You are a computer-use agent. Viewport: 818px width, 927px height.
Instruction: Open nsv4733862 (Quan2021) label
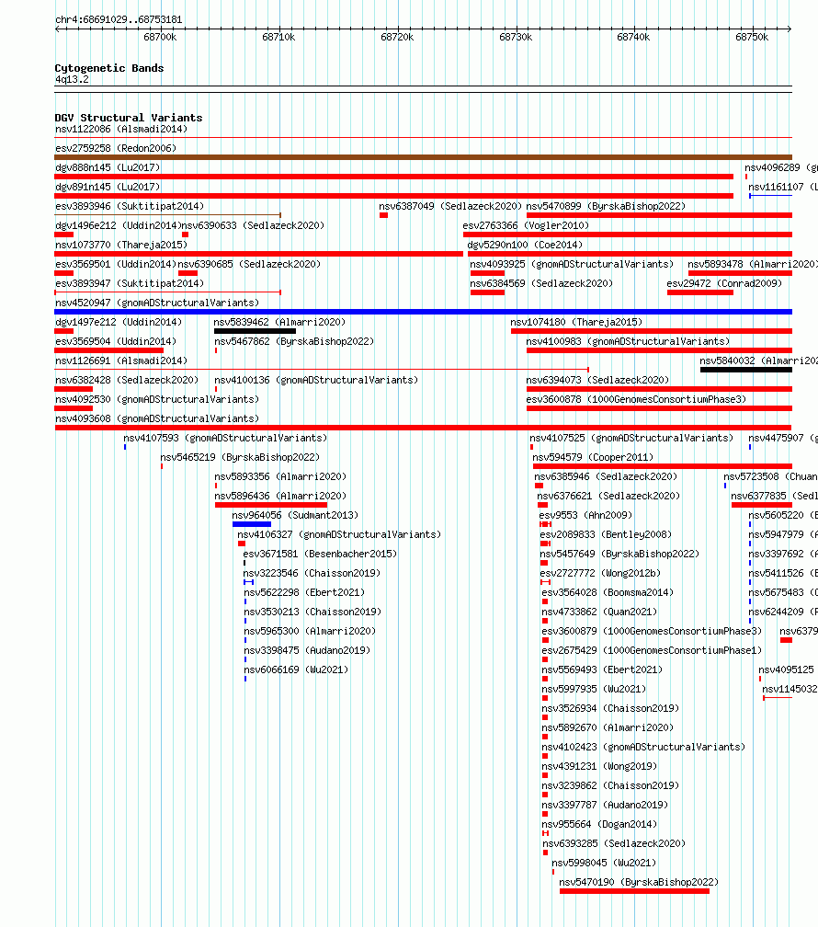pos(599,612)
